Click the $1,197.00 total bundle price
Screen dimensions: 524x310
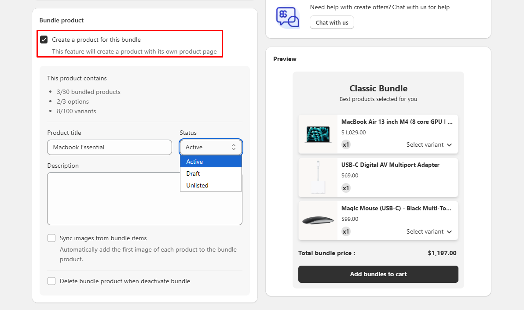pos(442,253)
